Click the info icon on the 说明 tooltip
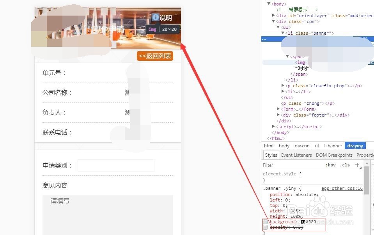 click(156, 18)
